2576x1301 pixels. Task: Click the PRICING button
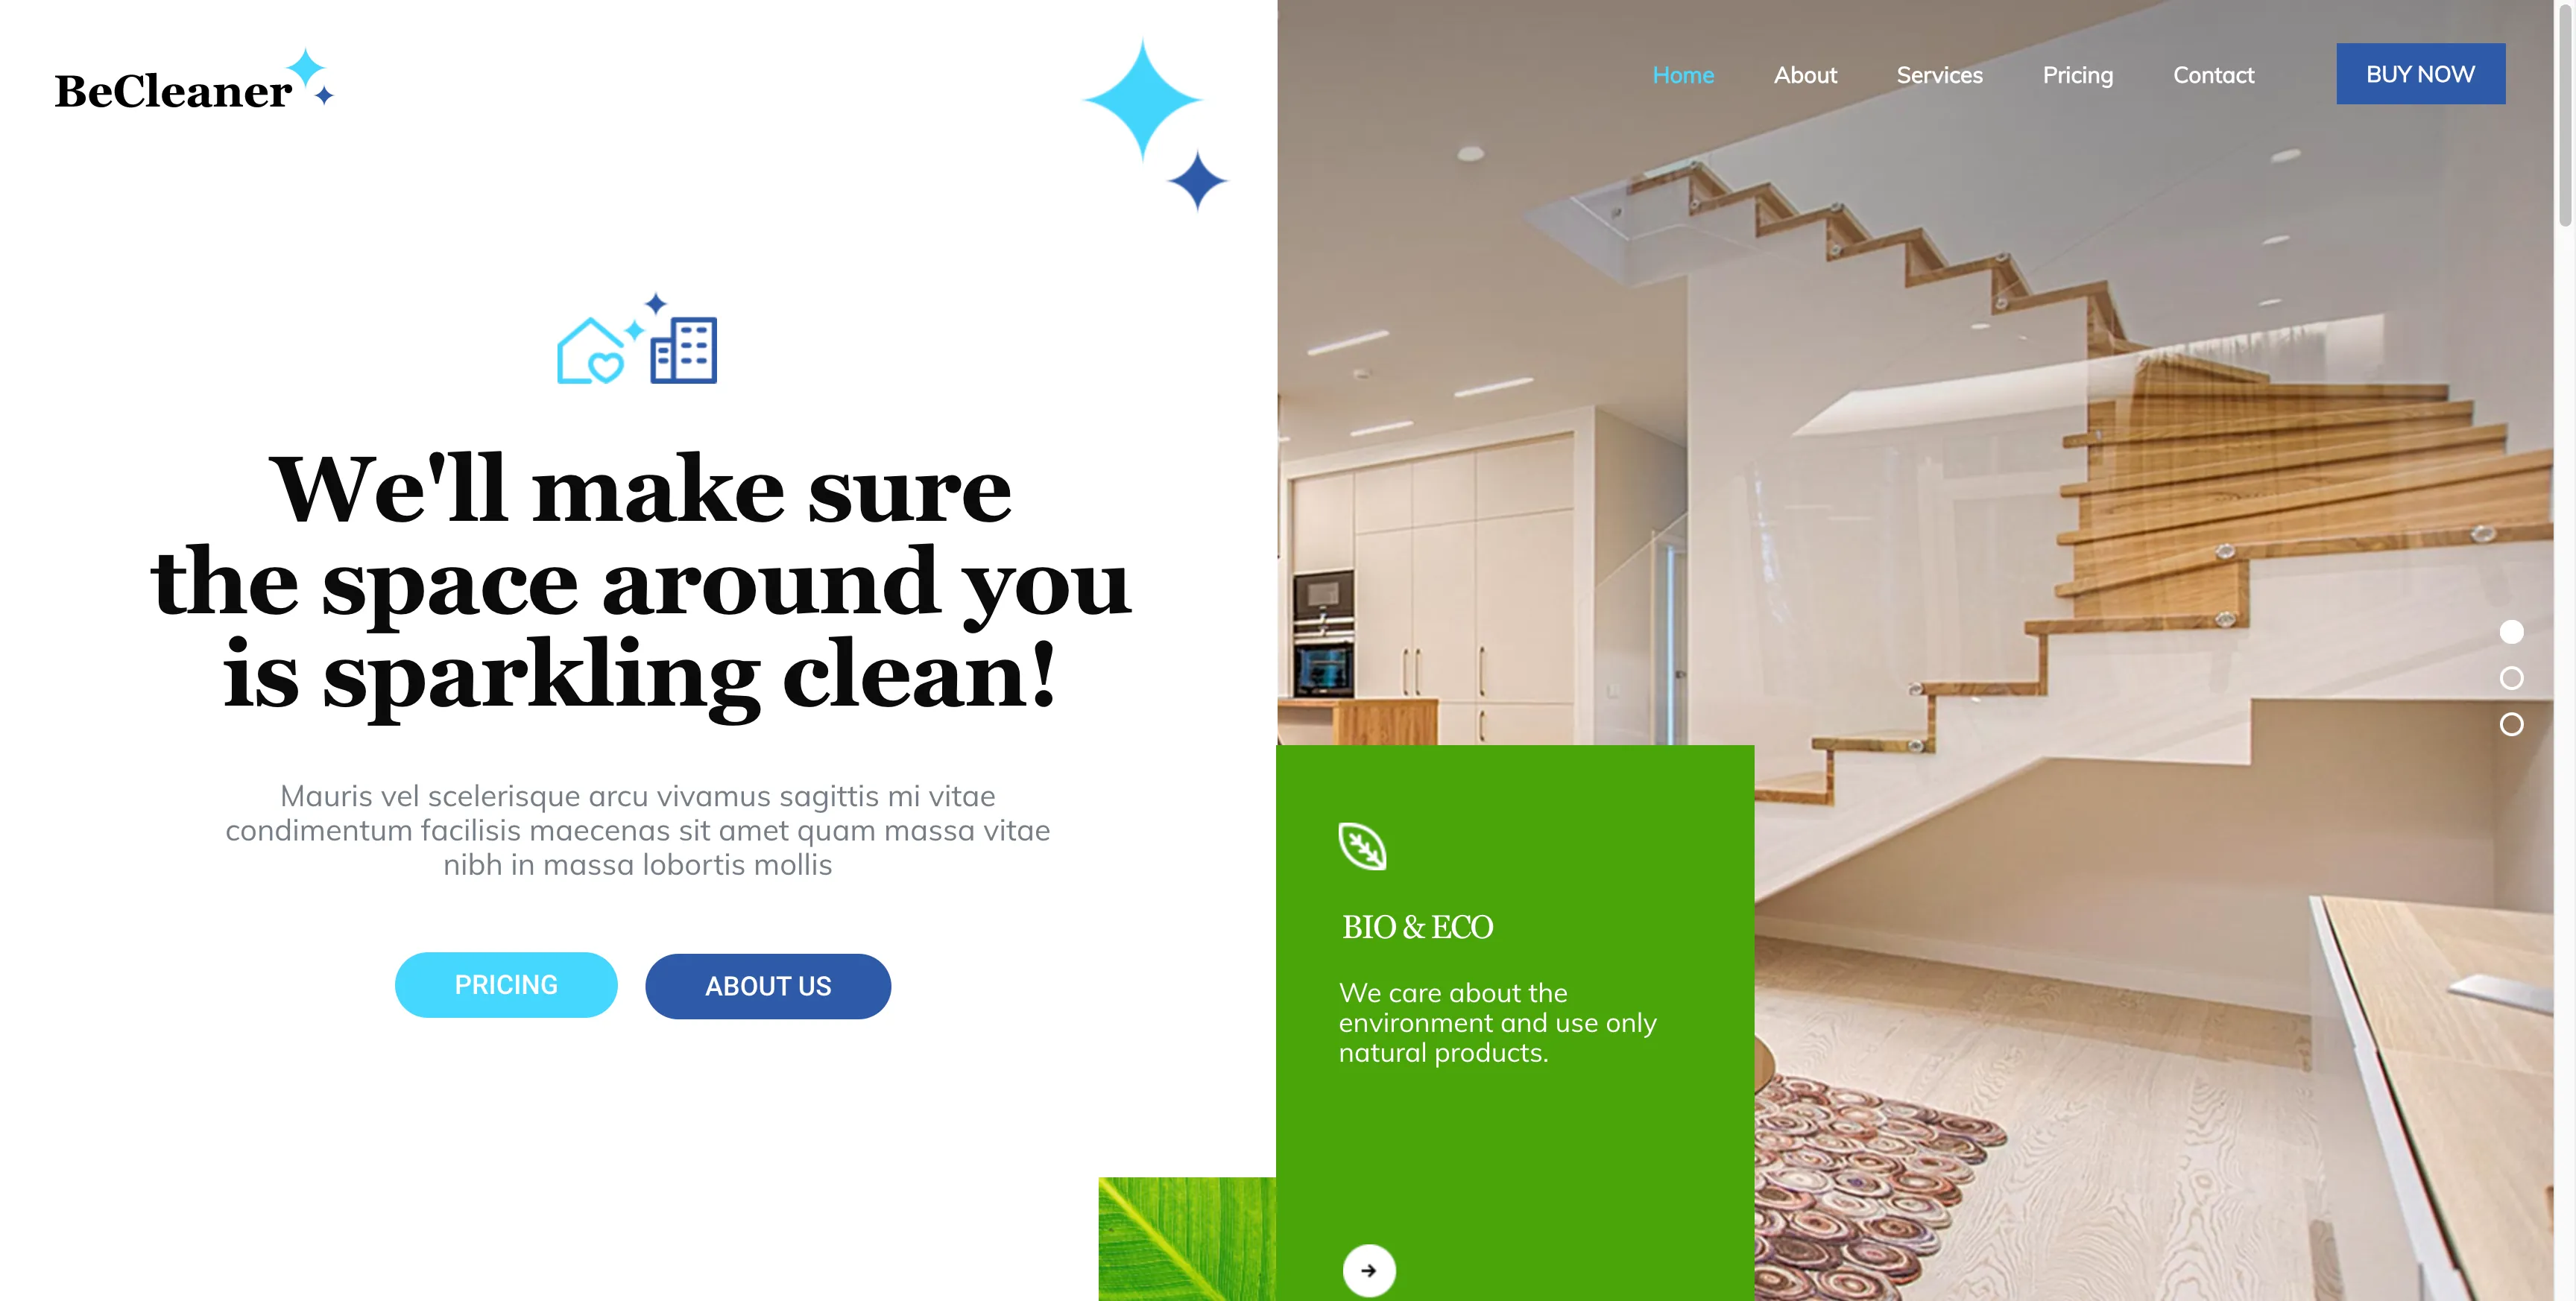pos(506,986)
